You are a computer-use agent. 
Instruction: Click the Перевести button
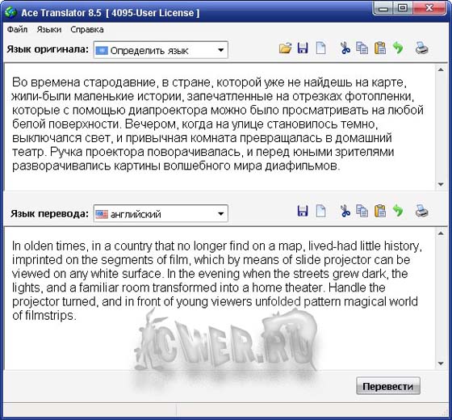(x=388, y=386)
